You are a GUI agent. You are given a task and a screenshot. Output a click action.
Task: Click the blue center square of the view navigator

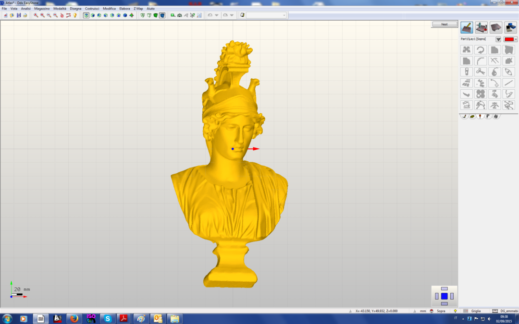pos(444,296)
